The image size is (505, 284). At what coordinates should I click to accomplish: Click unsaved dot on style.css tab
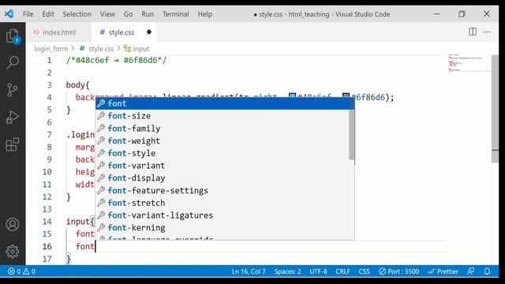[x=149, y=32]
